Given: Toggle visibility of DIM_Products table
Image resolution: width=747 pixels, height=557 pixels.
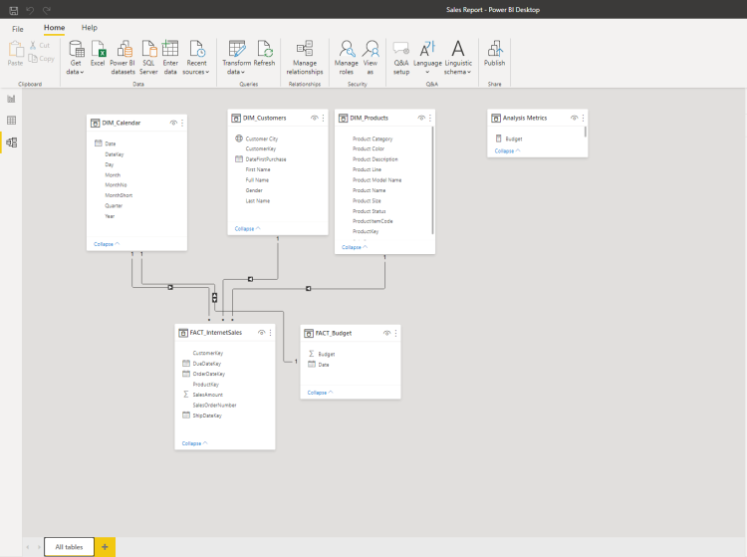Looking at the screenshot, I should click(x=421, y=118).
